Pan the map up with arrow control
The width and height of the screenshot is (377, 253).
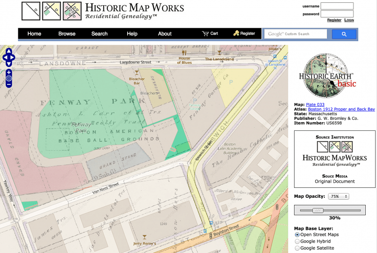pyautogui.click(x=8, y=51)
